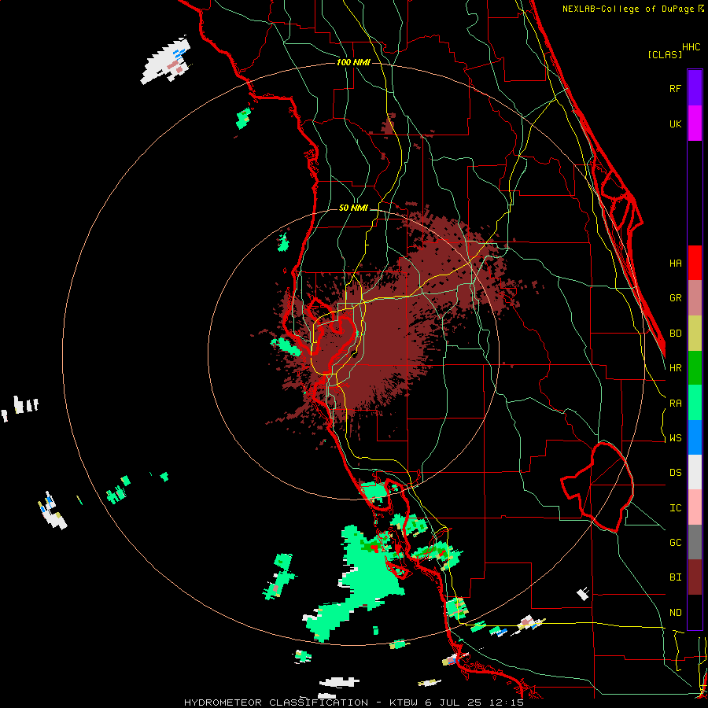Click the 'HR' legend label
708x708 pixels.
pyautogui.click(x=675, y=368)
